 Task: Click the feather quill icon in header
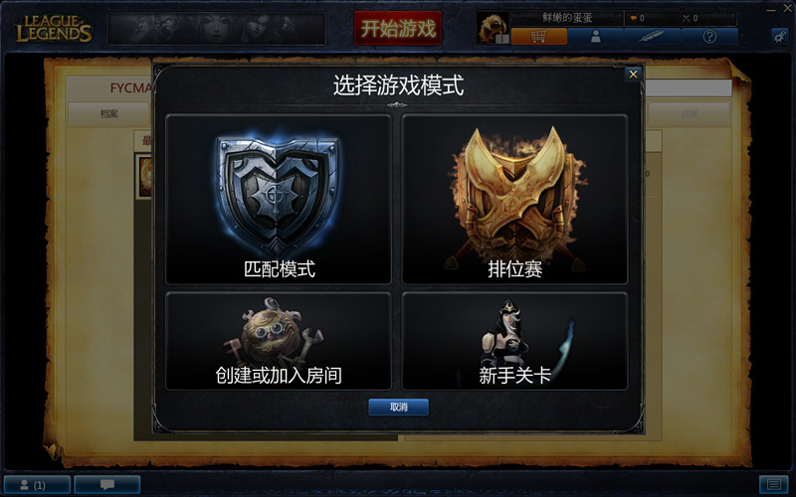[653, 37]
